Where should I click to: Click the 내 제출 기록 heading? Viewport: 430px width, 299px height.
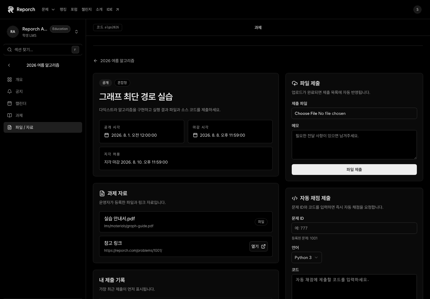coord(112,280)
